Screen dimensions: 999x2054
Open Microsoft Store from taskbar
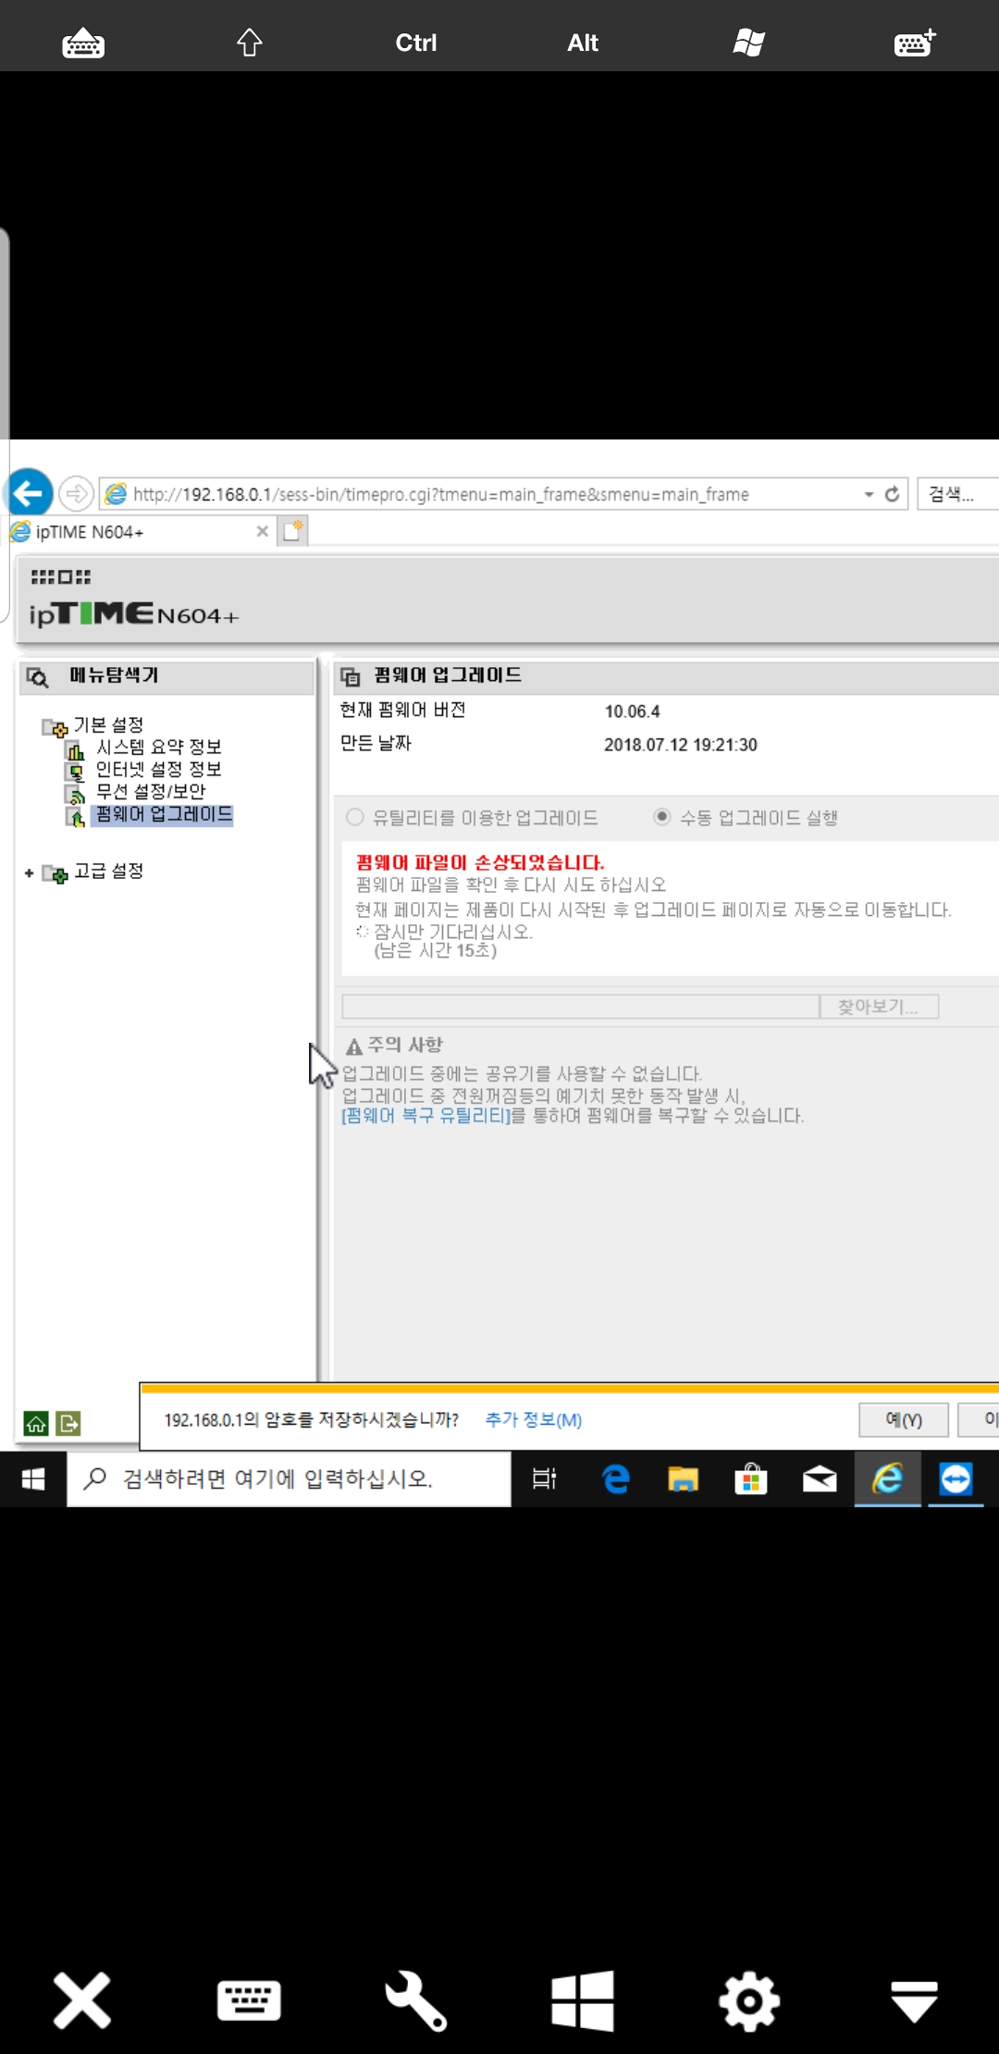(751, 1479)
